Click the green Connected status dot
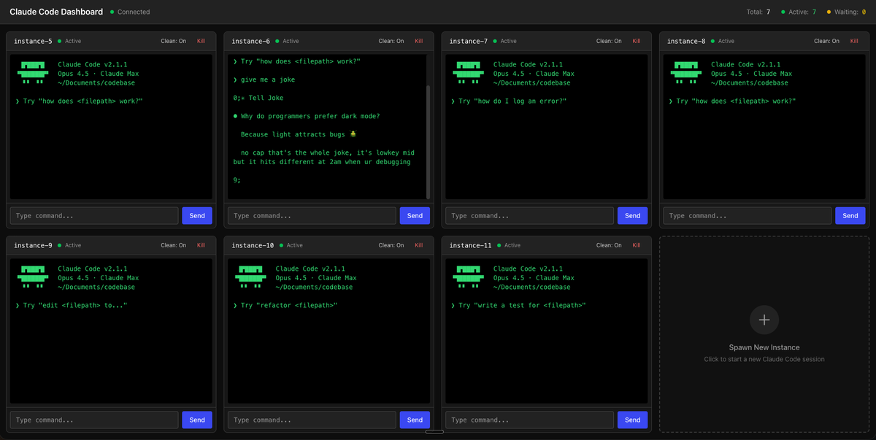 coord(112,12)
